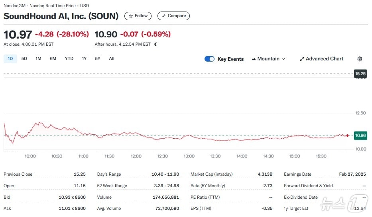
Task: Click the 15:30 time axis label
Action: (321, 156)
